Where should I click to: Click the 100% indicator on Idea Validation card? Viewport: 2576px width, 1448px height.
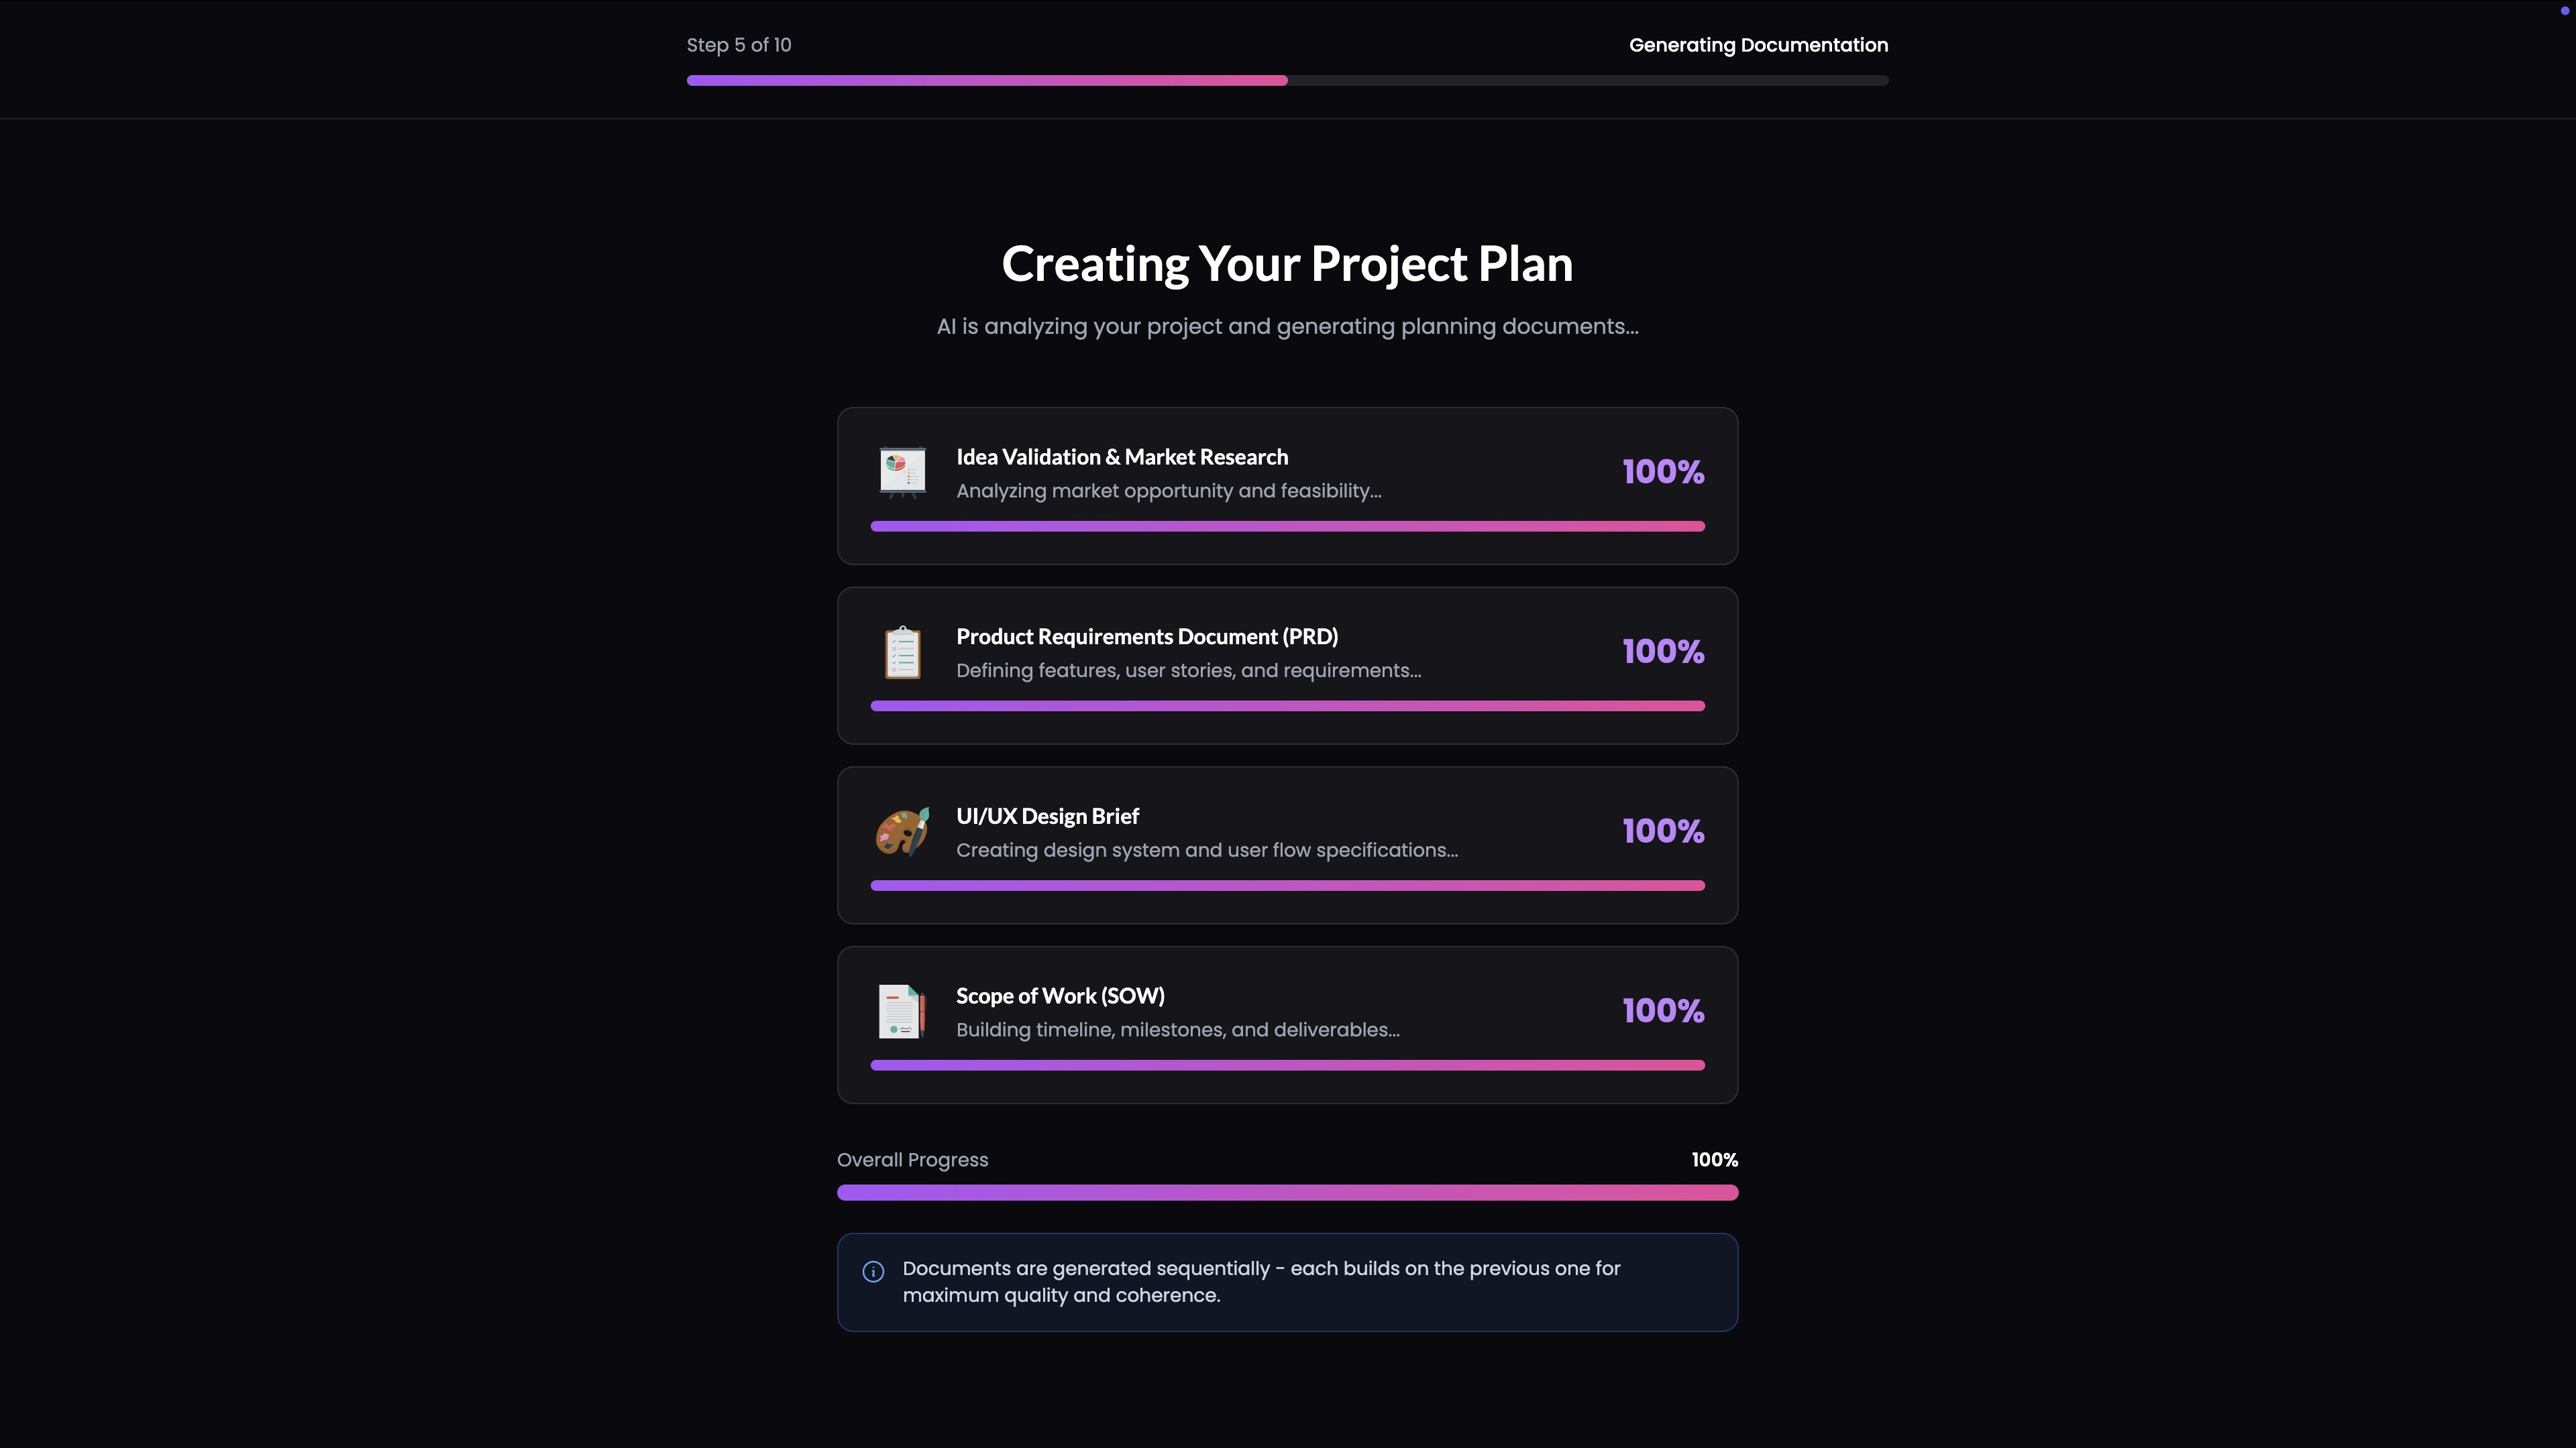tap(1663, 471)
